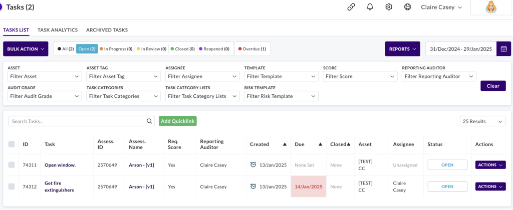The height and width of the screenshot is (210, 513).
Task: Click the overdue date 14/Jan/2025 cell
Action: (309, 187)
